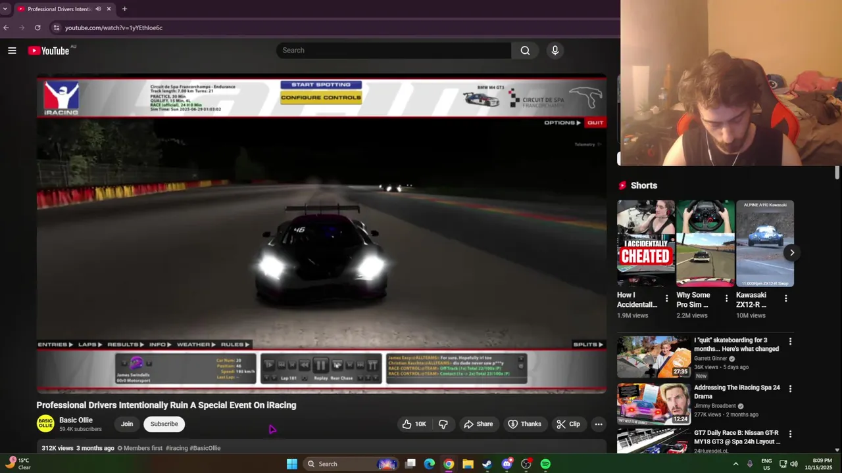Open the Windows Start menu
842x473 pixels.
click(292, 464)
